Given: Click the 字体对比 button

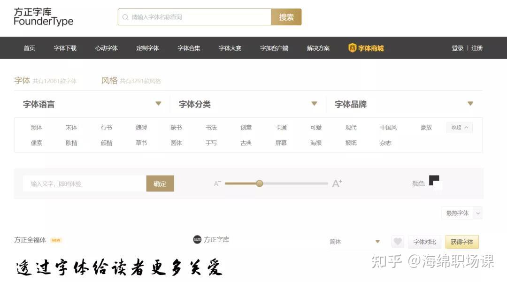Looking at the screenshot, I should 424,242.
